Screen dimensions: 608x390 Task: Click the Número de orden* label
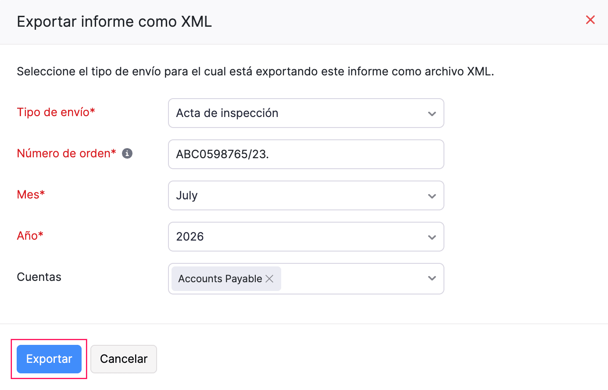coord(66,153)
